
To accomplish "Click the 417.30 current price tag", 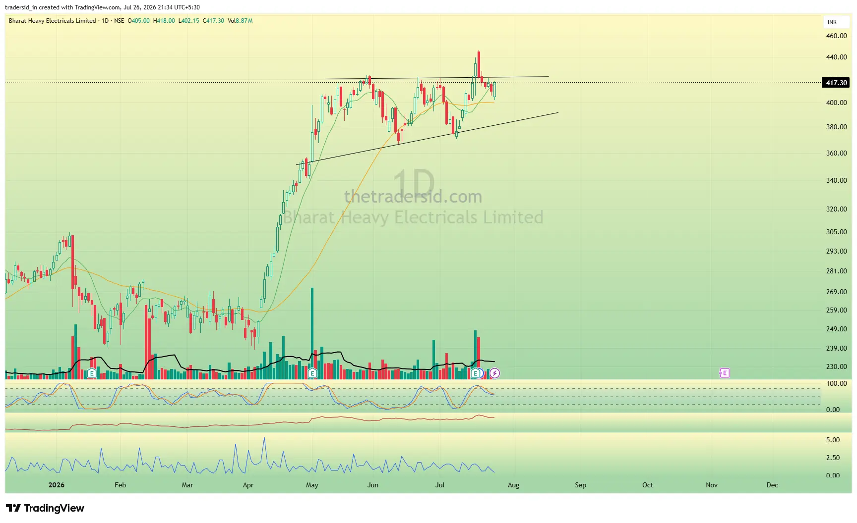I will (836, 83).
